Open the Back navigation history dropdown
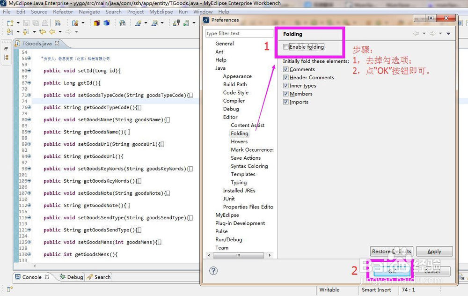468x296 pixels. coord(60,32)
